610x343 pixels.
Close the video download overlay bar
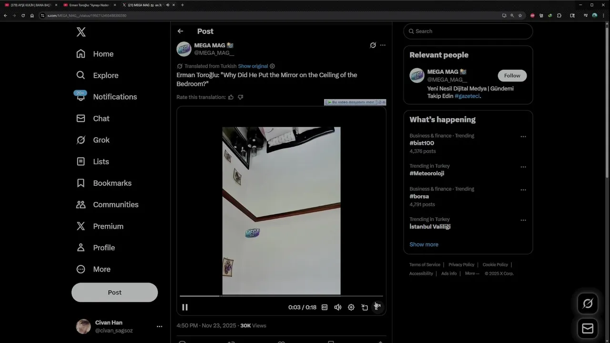point(384,102)
